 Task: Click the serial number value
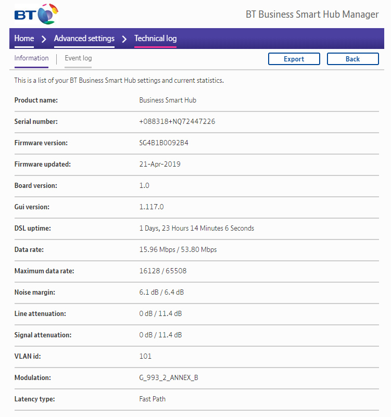click(177, 122)
